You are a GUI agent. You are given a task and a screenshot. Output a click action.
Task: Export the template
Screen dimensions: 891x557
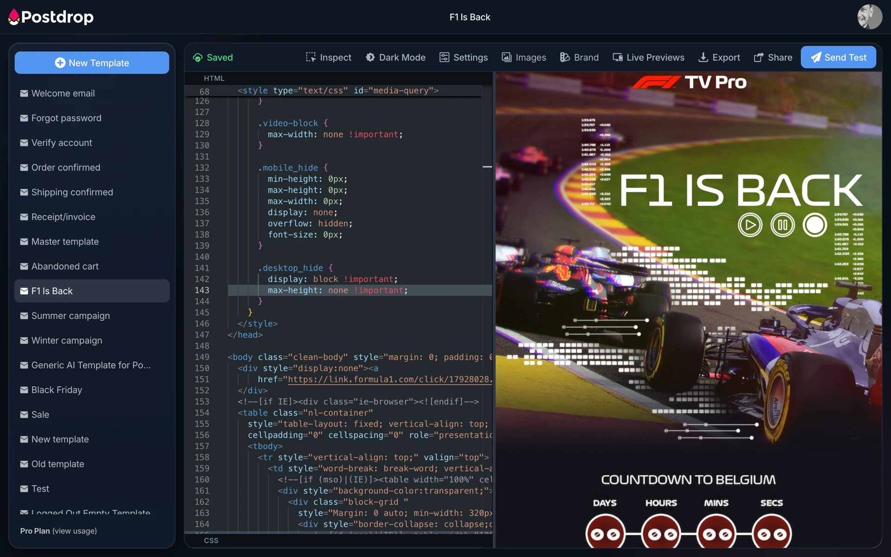[719, 58]
